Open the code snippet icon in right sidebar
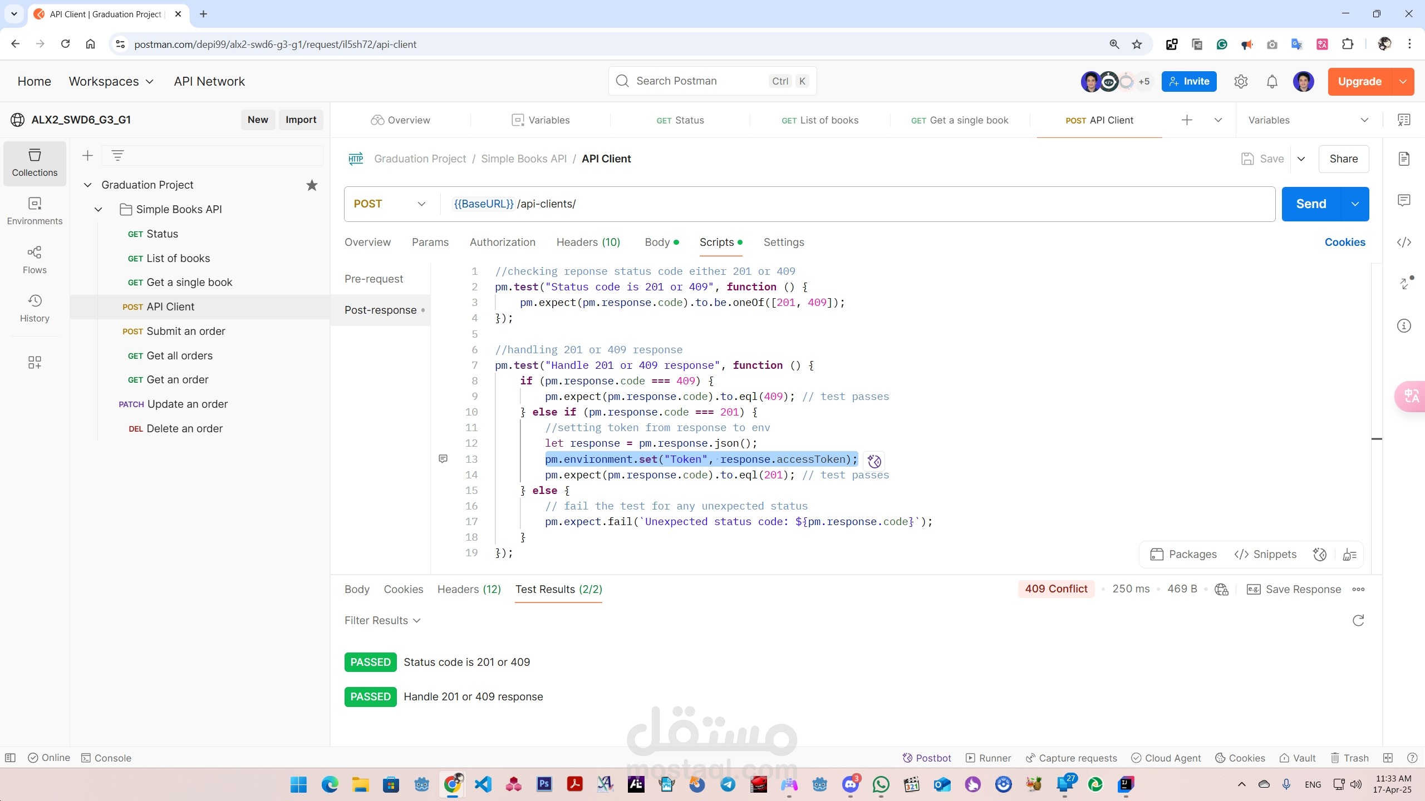The height and width of the screenshot is (801, 1425). tap(1404, 242)
